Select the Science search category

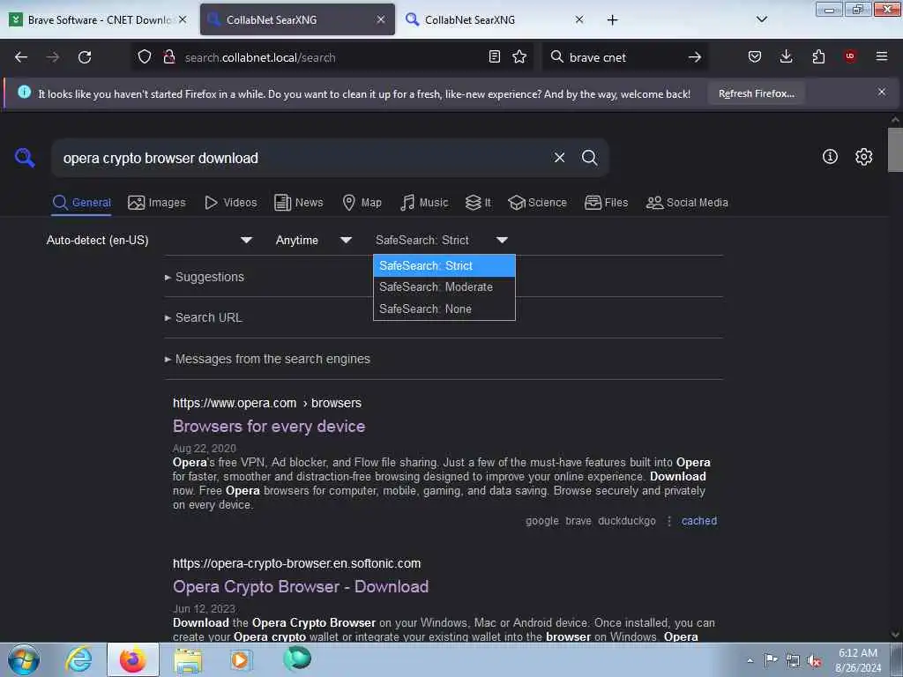click(537, 203)
